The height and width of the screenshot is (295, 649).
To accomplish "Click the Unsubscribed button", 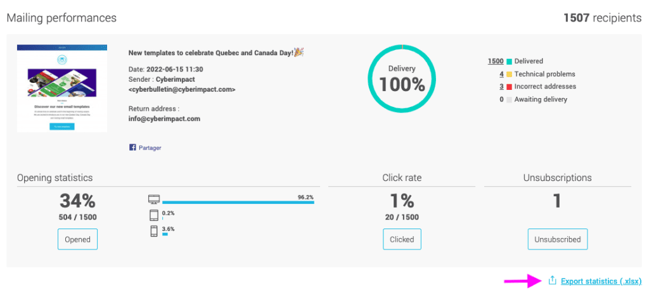I will 558,239.
